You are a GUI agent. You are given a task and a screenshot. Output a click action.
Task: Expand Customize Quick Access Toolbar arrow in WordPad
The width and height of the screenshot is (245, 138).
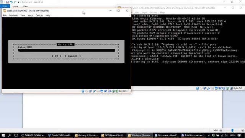coord(18,2)
